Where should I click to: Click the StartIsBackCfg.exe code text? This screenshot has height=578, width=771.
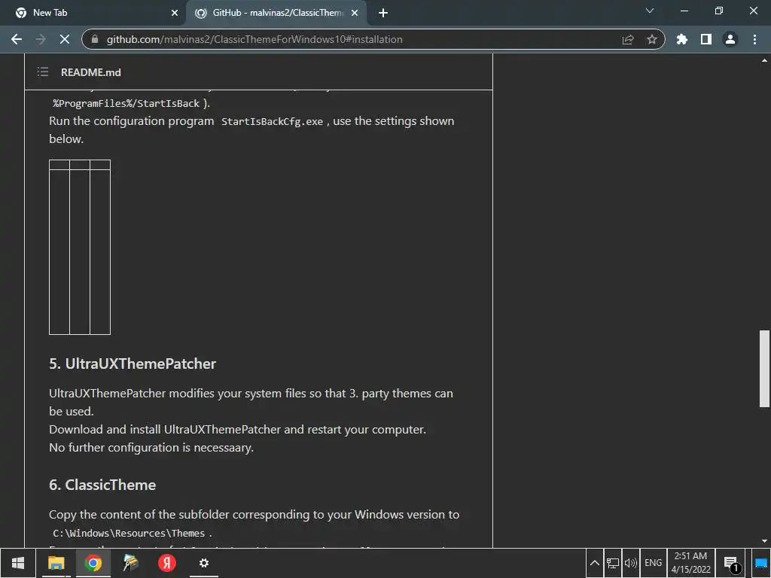[272, 121]
